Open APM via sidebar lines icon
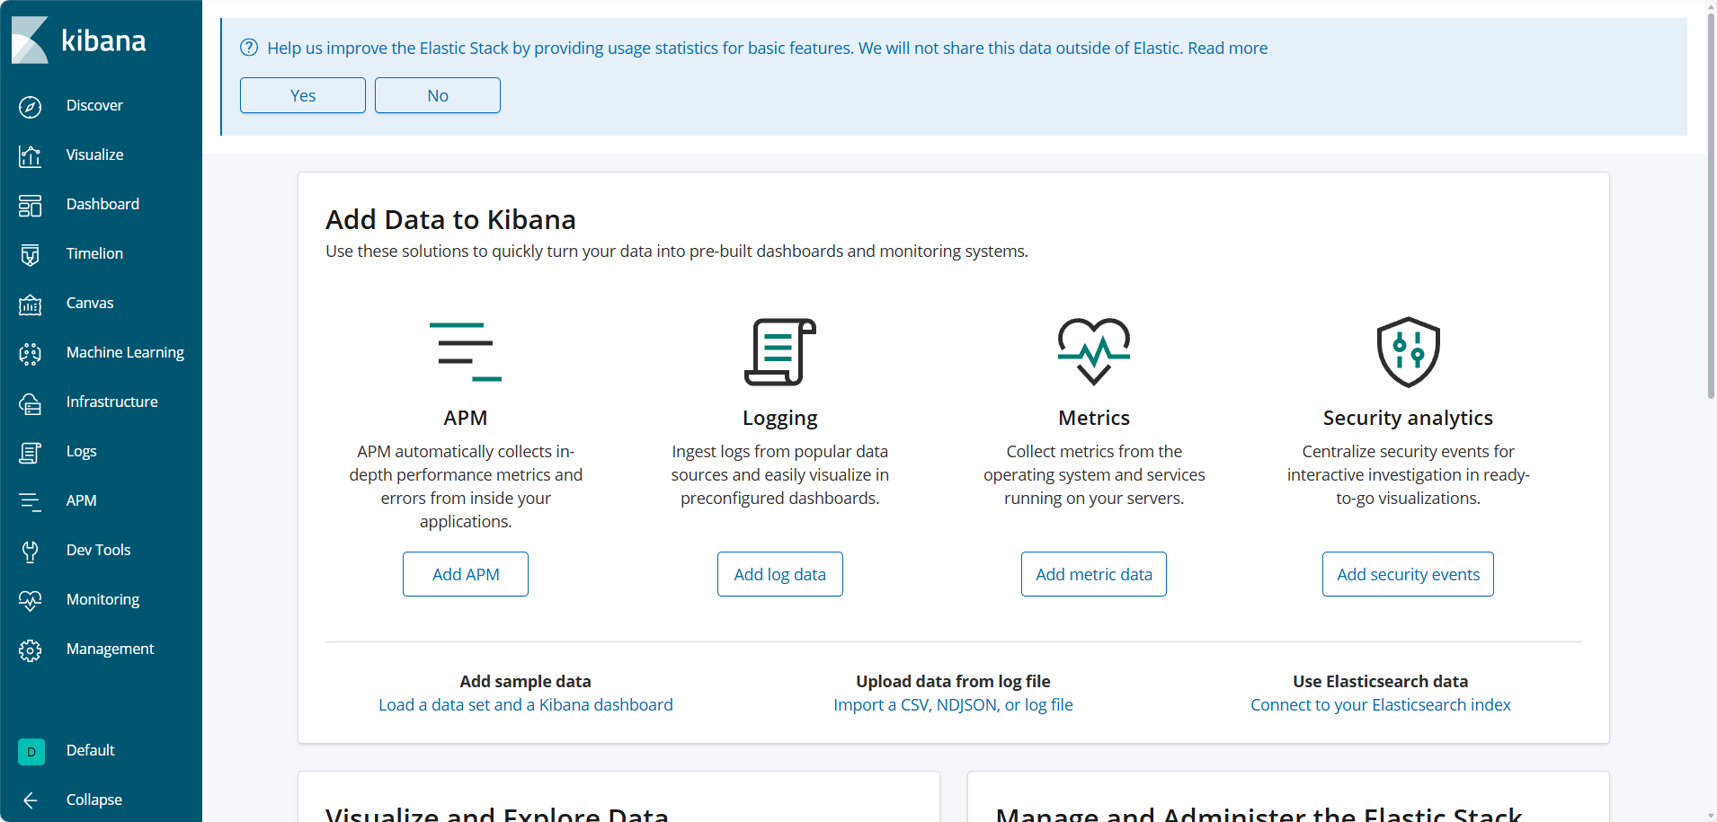1717x822 pixels. (31, 502)
